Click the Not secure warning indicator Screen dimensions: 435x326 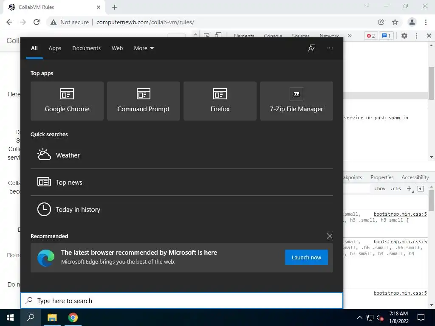pos(70,22)
